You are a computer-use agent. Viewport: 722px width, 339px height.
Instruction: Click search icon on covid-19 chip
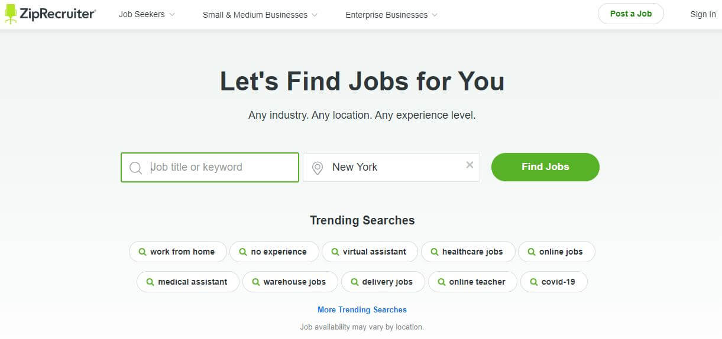tap(533, 282)
